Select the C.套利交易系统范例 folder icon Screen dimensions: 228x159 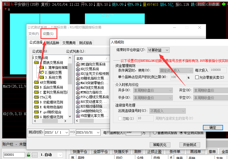36,92
